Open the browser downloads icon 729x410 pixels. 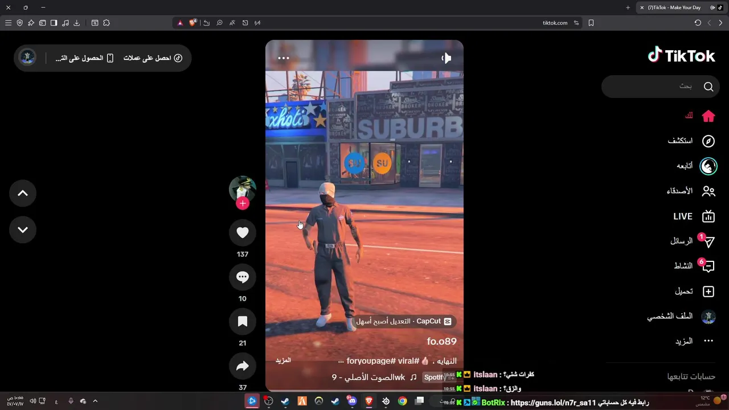tap(77, 23)
